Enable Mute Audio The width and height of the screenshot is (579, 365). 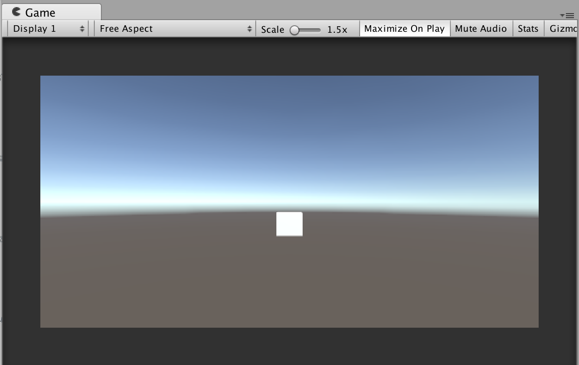point(481,29)
